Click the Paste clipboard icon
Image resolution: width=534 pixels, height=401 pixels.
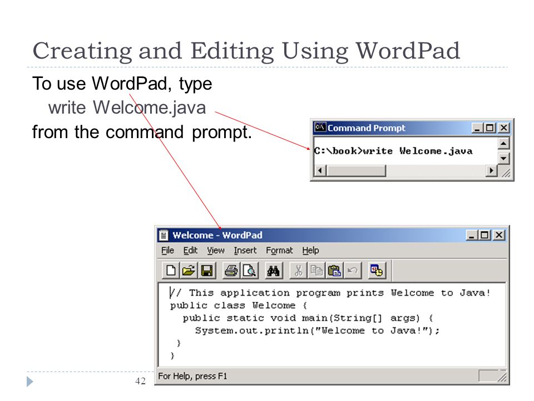coord(334,271)
